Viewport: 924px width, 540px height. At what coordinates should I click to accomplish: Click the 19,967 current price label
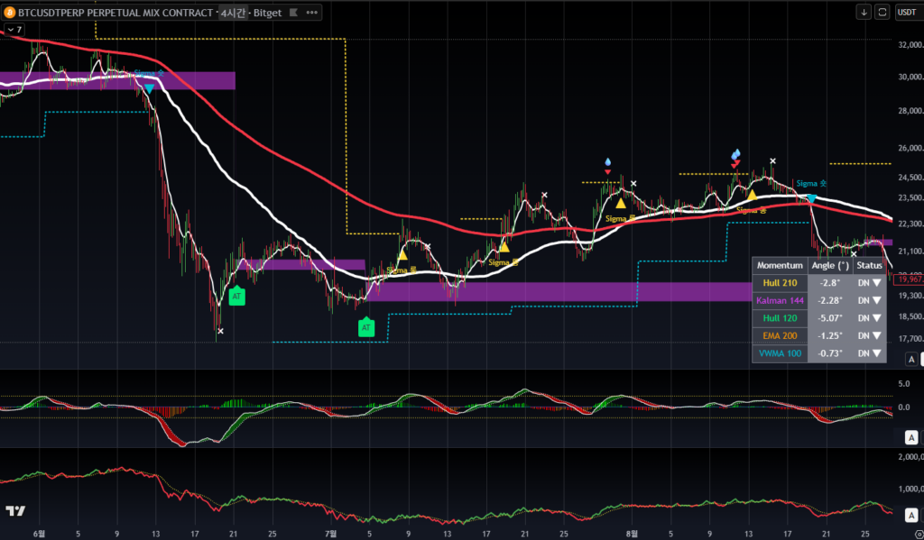point(907,279)
